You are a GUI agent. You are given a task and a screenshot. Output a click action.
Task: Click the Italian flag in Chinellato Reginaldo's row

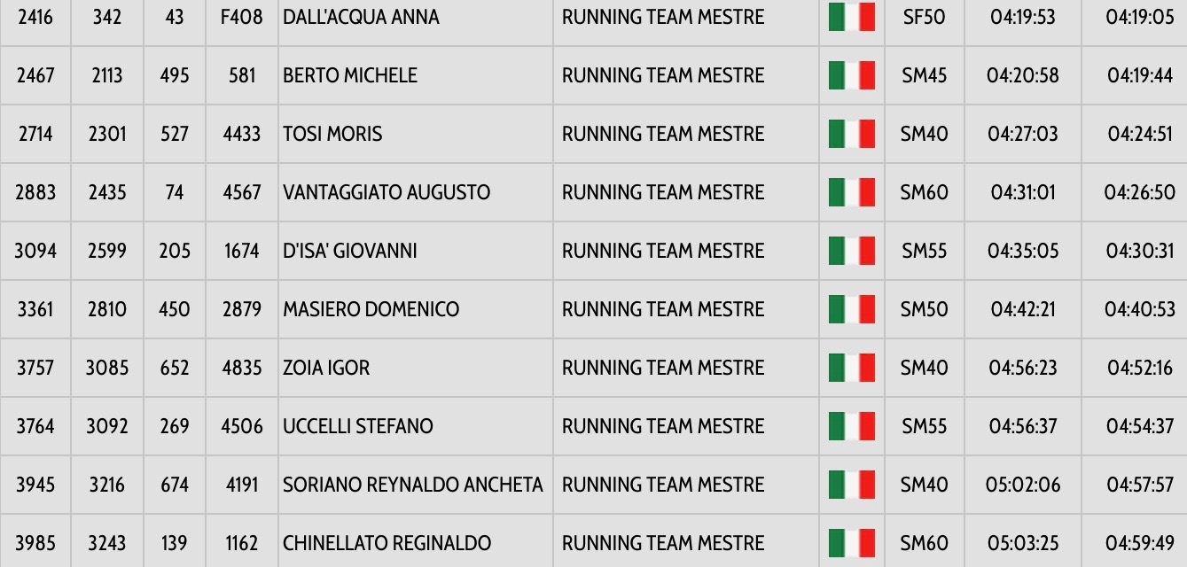[851, 543]
